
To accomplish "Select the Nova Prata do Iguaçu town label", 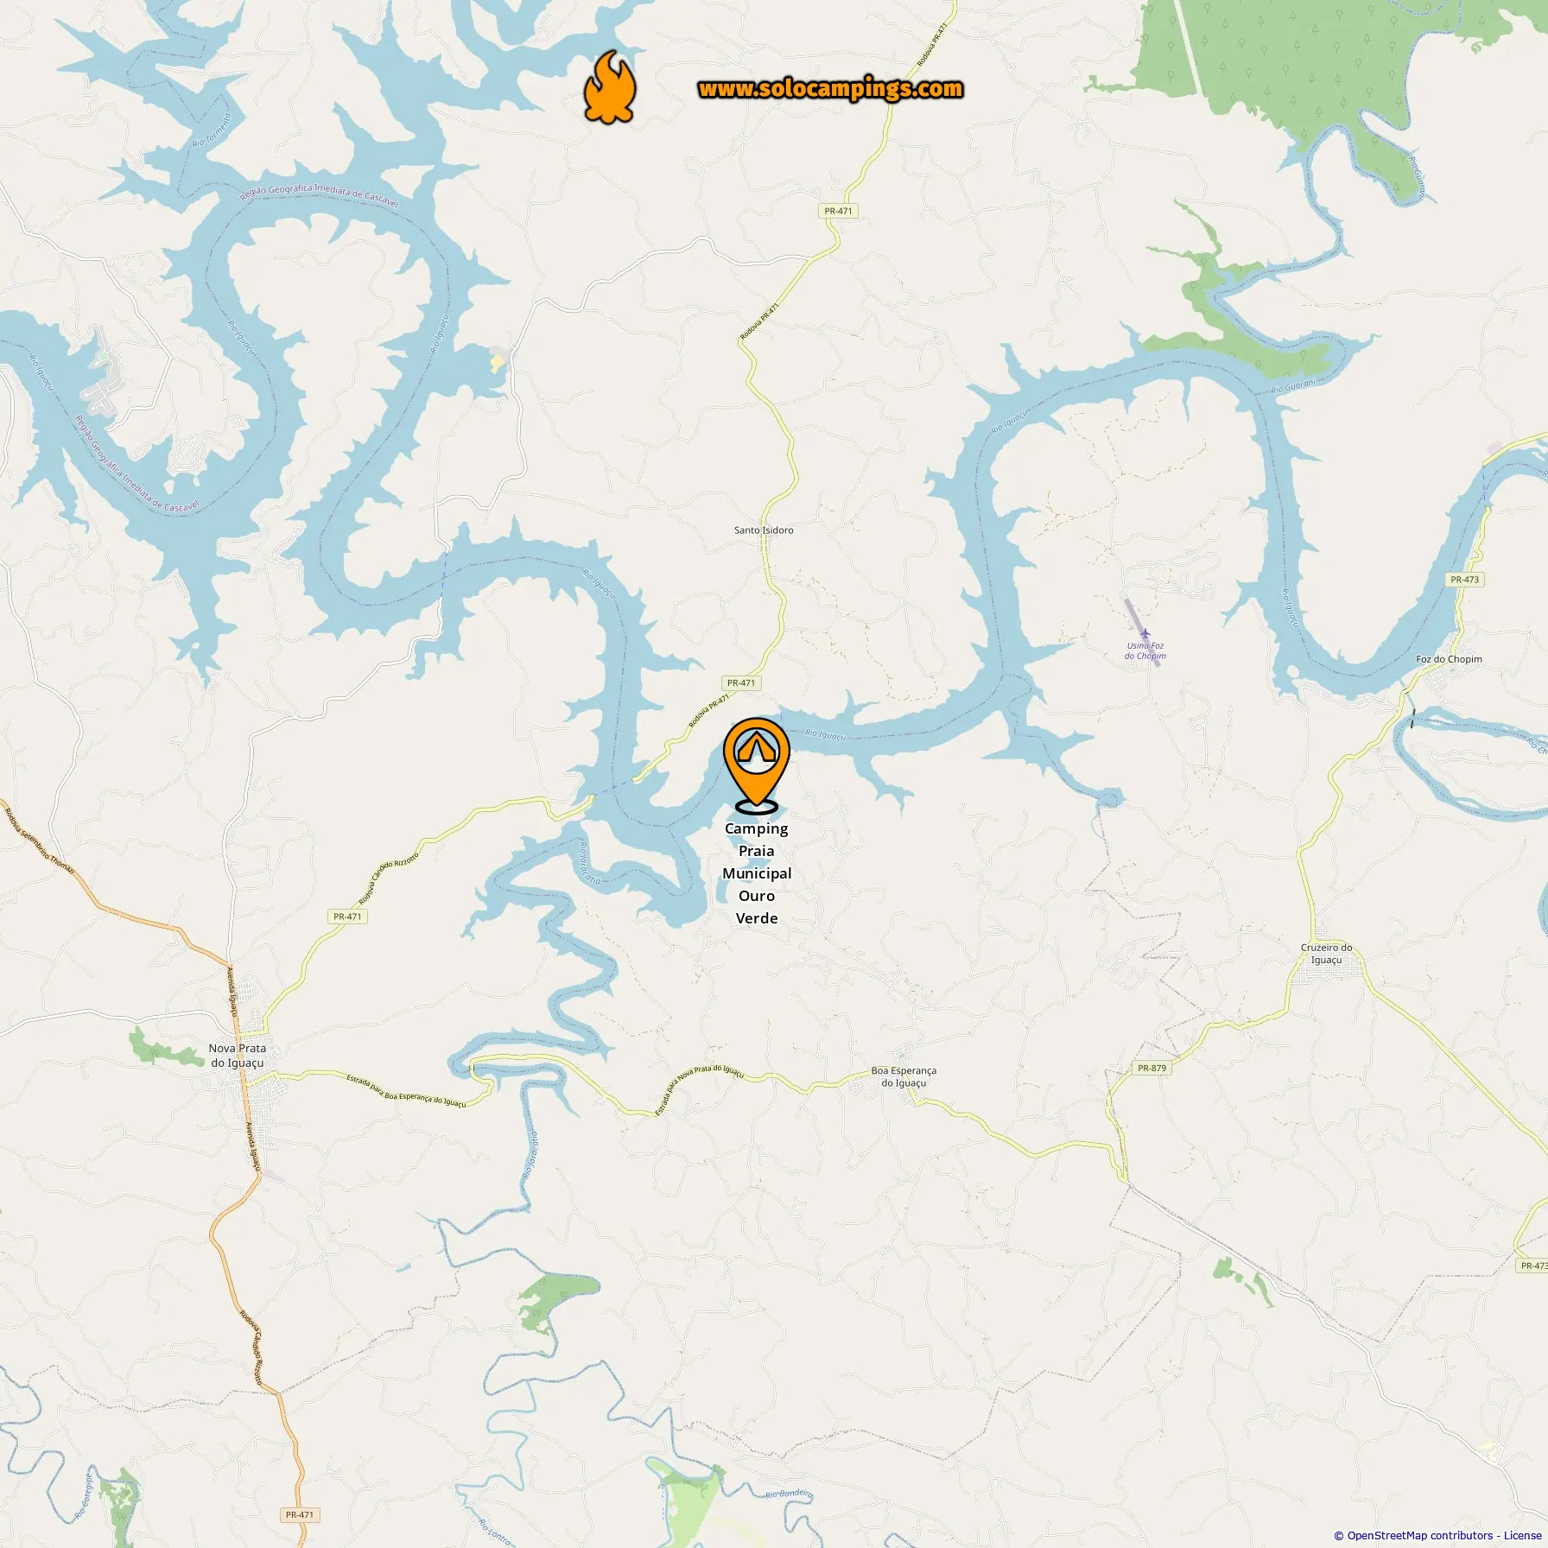I will pyautogui.click(x=238, y=1056).
